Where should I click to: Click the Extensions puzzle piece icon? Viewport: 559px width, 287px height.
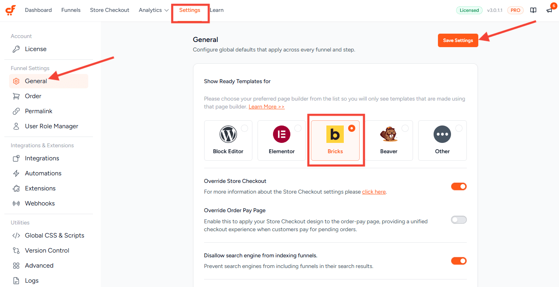pyautogui.click(x=16, y=188)
